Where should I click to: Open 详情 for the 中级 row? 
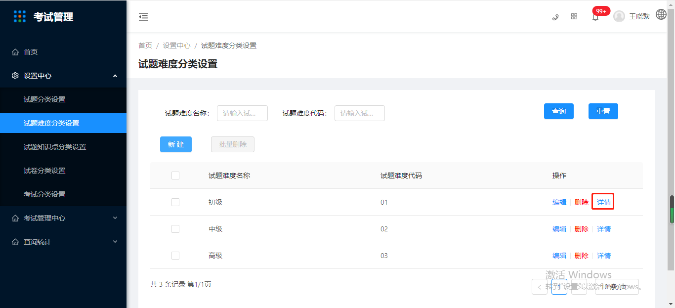604,229
